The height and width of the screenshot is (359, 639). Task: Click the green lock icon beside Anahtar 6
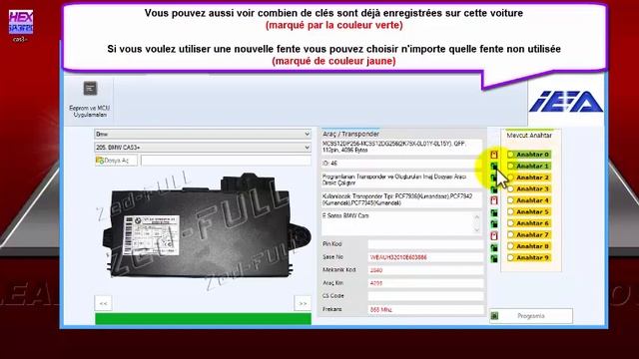tap(494, 223)
